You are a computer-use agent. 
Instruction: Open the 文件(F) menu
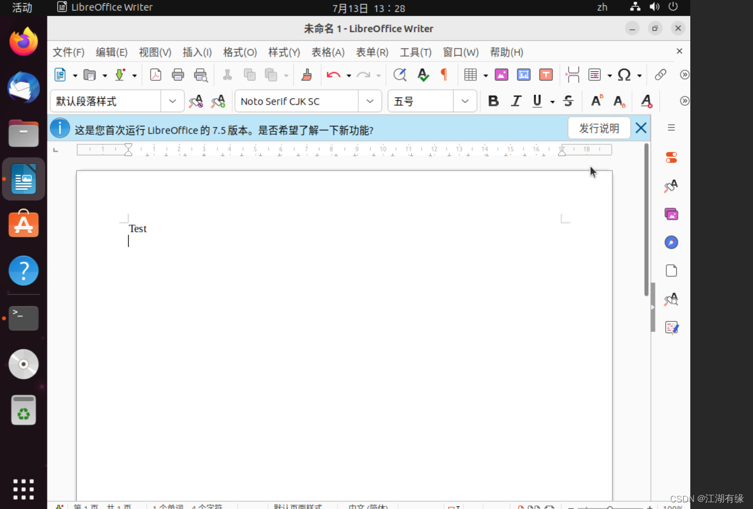tap(69, 52)
